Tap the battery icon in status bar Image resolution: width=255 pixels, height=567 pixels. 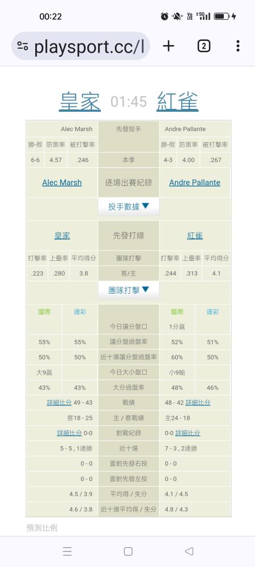point(220,16)
